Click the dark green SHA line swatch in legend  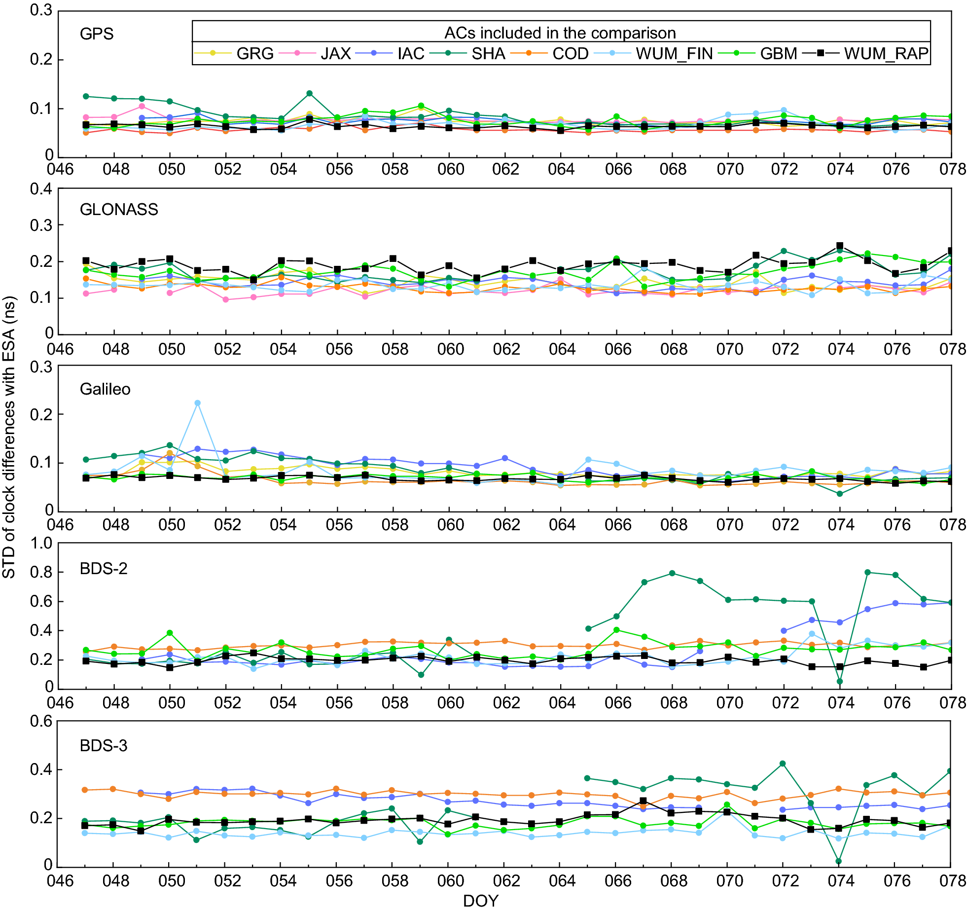point(448,53)
